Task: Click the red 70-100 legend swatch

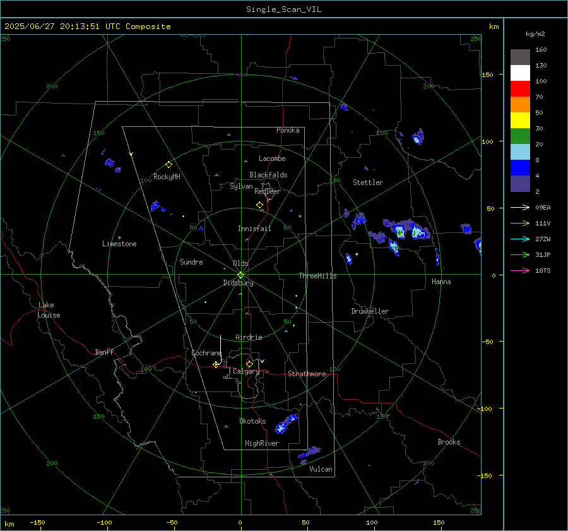Action: coord(520,89)
